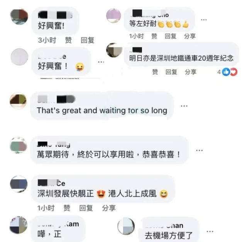
Task: Open the three-dot menu beside the 萬眾期待 comment
Action: coord(199,150)
